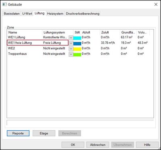
Task: Click the 33.78 m³/h Zuluft value
Action: pos(108,43)
